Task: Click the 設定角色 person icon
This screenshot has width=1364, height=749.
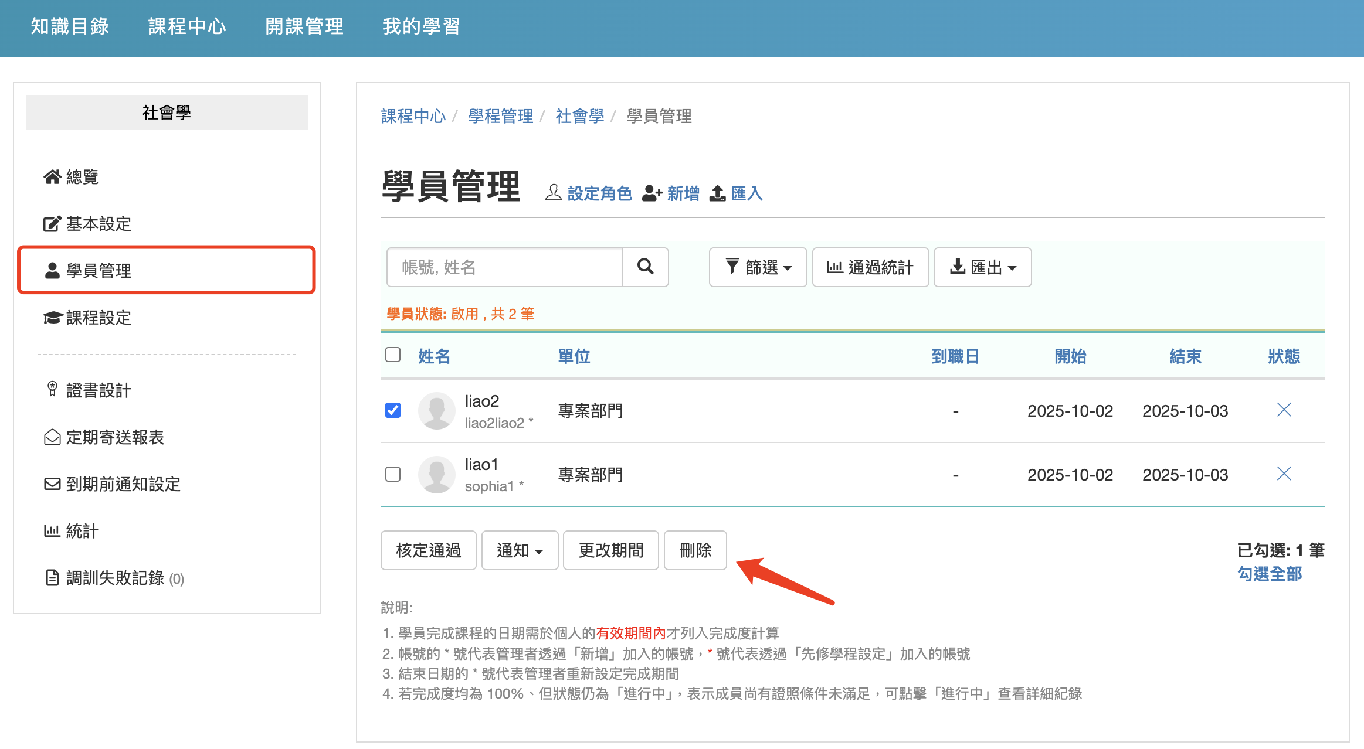Action: coord(553,193)
